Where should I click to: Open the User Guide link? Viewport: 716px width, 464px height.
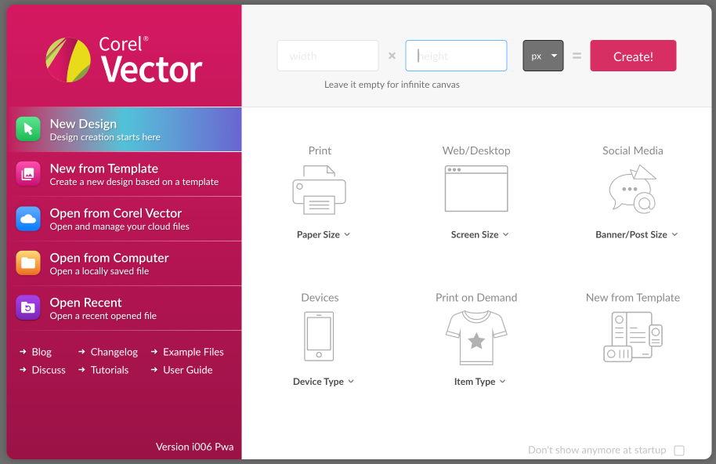coord(187,369)
